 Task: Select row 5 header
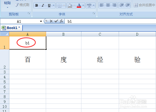[x=5, y=82]
